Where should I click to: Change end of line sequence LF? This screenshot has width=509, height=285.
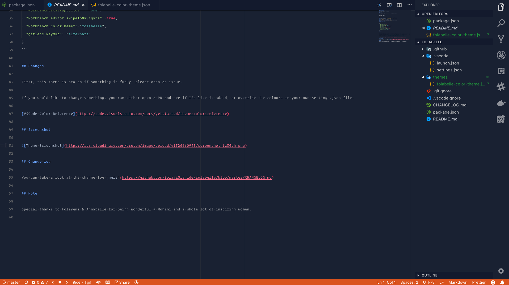coord(441,282)
